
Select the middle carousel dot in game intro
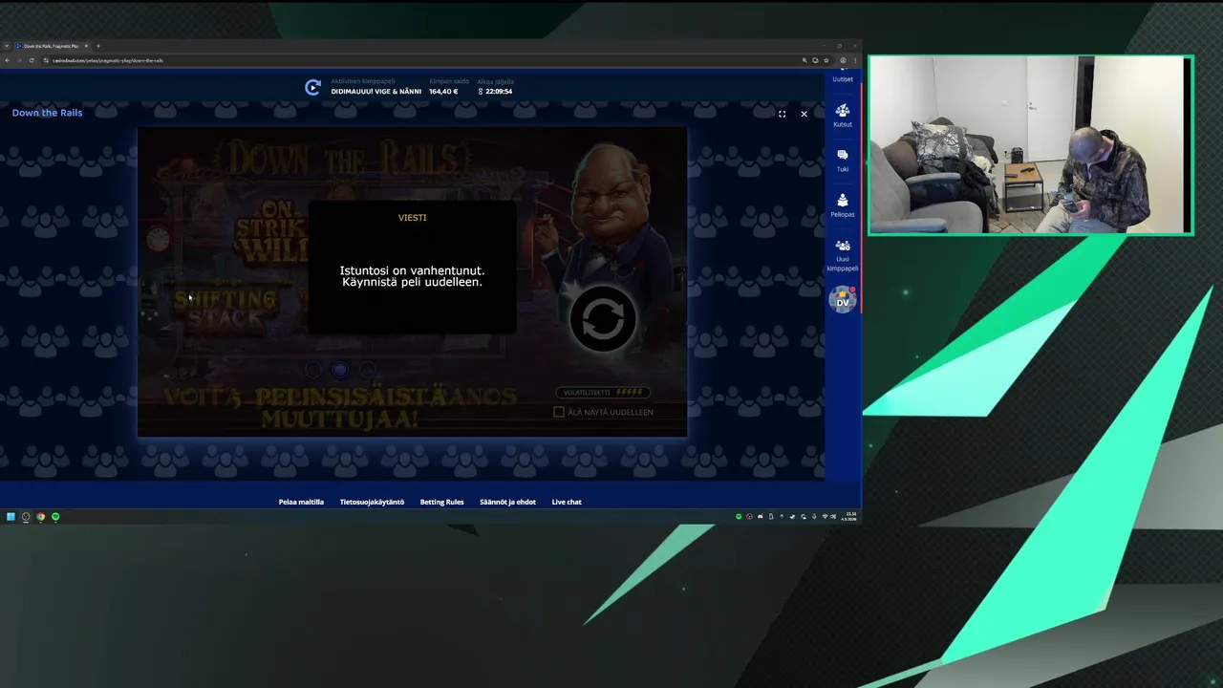340,370
